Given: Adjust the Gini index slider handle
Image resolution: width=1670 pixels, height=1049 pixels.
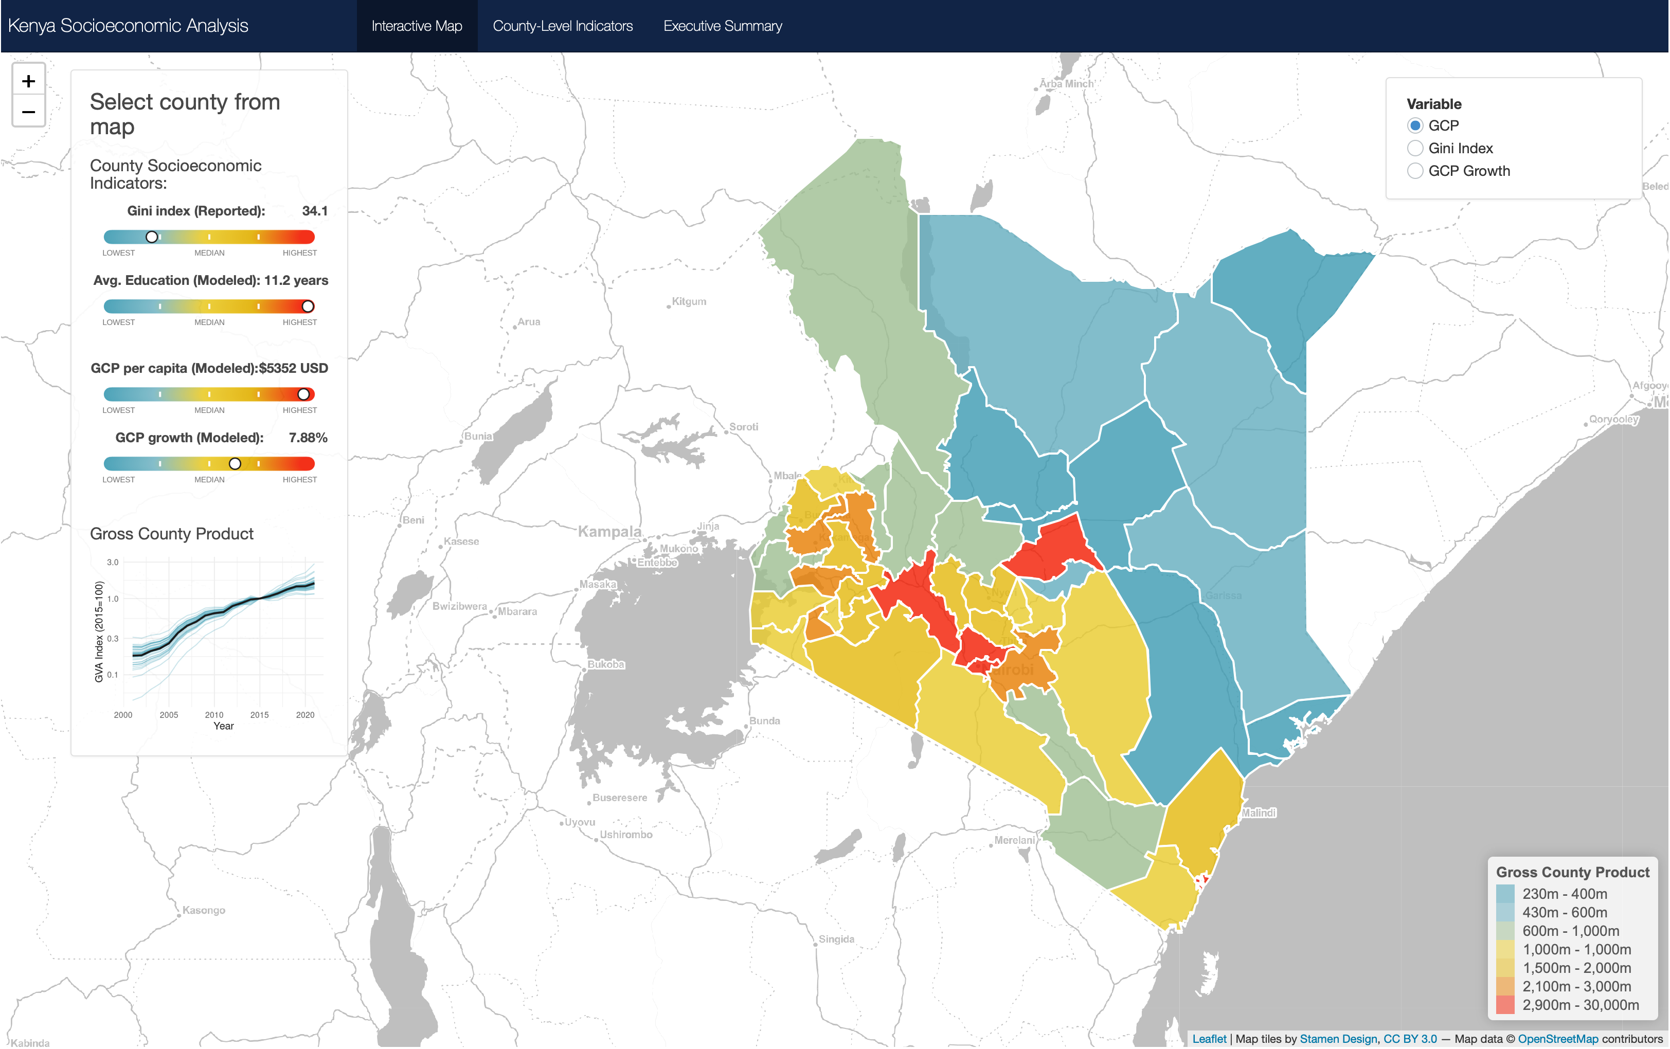Looking at the screenshot, I should click(x=151, y=237).
